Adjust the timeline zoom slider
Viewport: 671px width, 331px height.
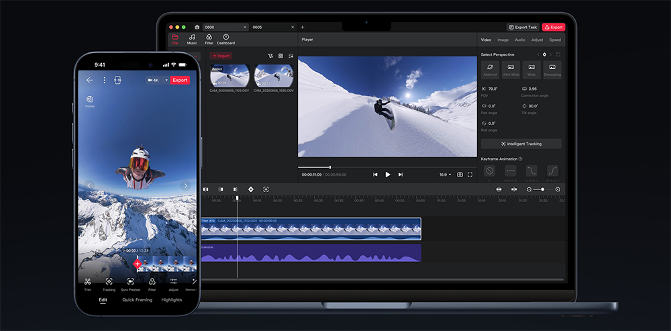(543, 190)
